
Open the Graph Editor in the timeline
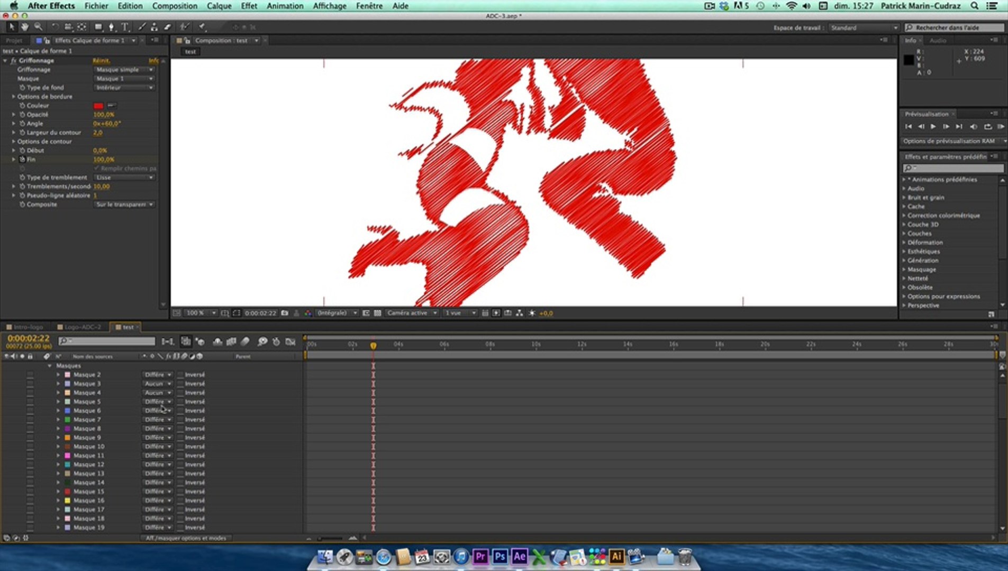point(290,342)
